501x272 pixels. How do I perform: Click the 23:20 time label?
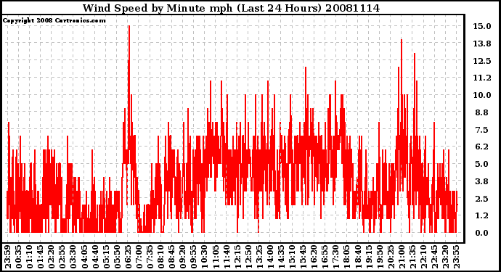[x=445, y=257]
